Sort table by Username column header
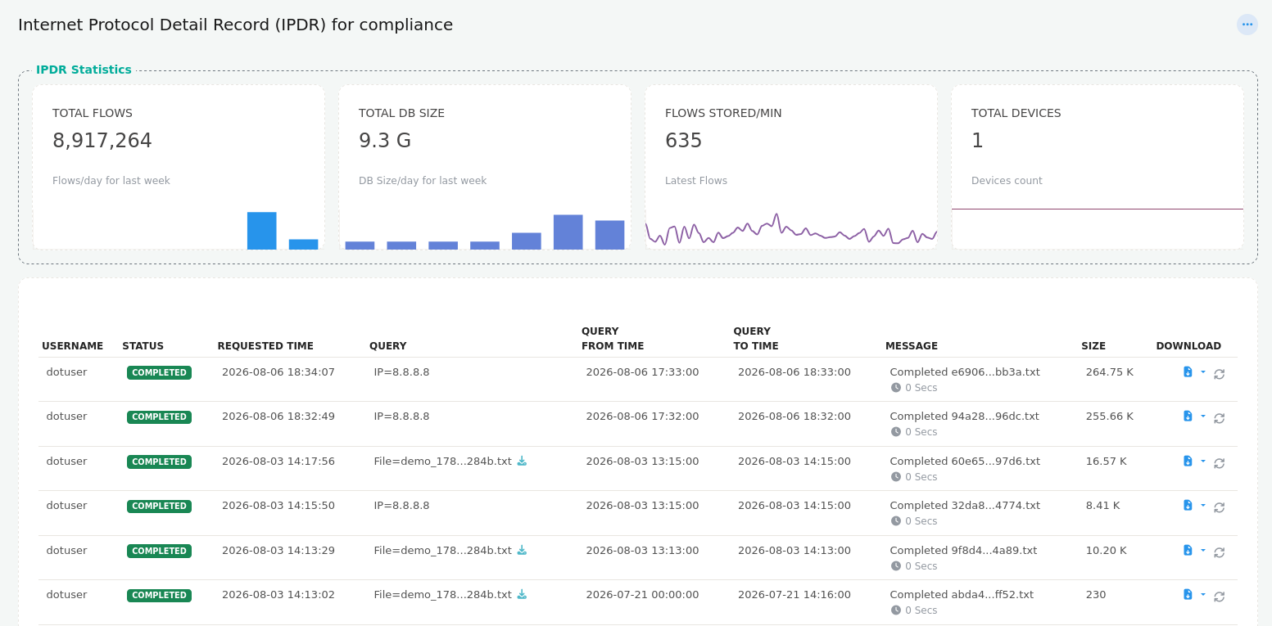The image size is (1272, 626). (72, 346)
